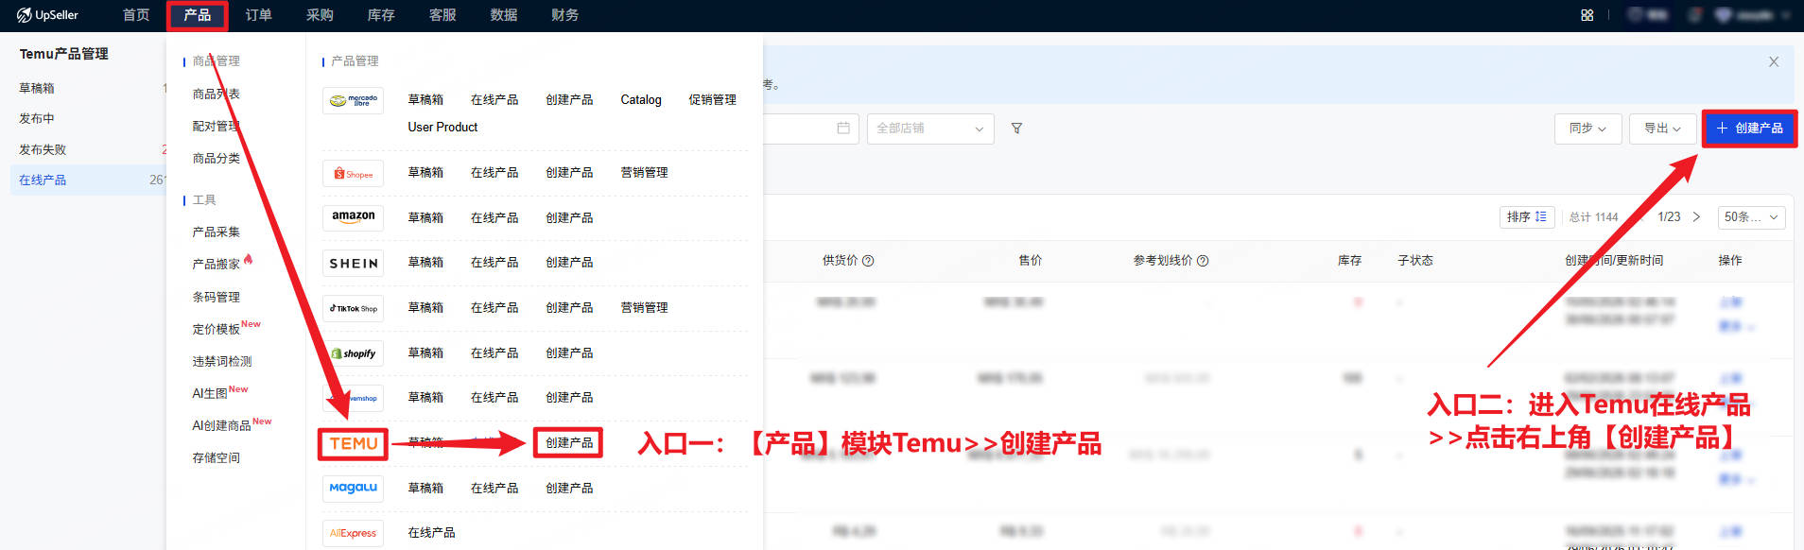Open the apps grid icon in top bar

(1587, 15)
